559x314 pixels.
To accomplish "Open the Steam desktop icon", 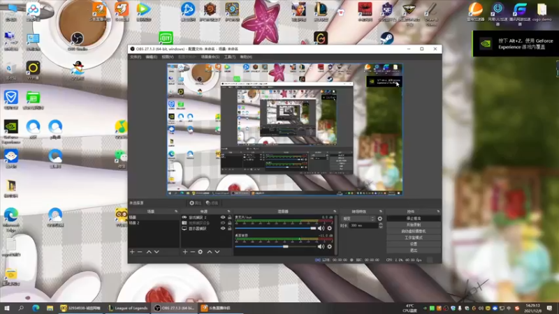I will [x=386, y=38].
